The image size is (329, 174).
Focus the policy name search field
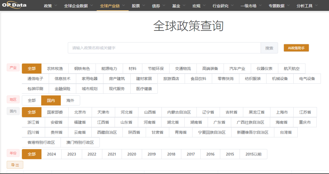point(164,48)
